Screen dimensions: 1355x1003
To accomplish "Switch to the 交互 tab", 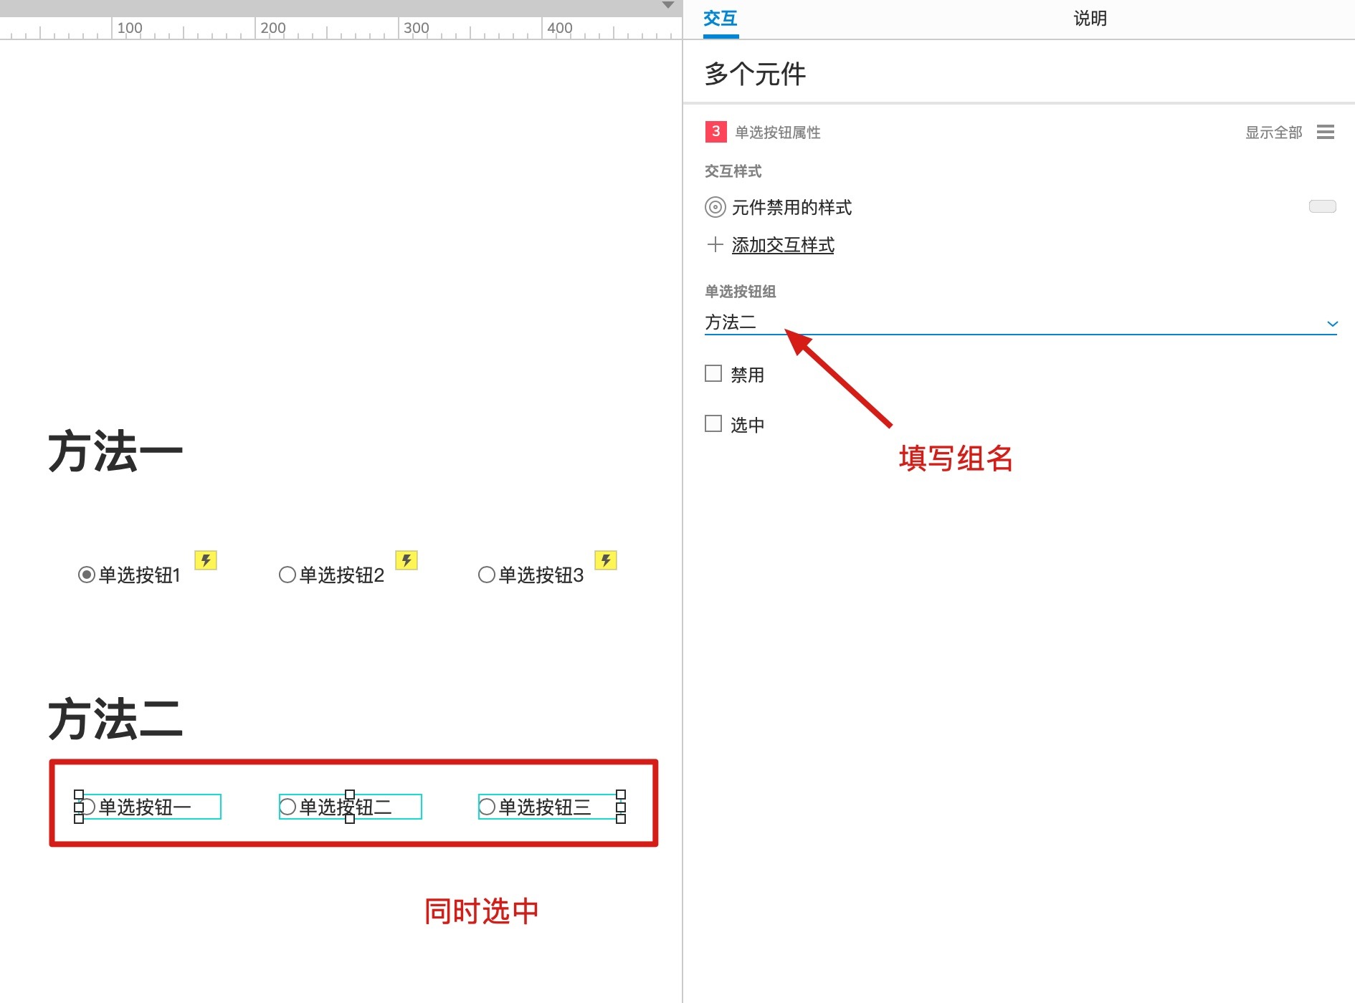I will click(720, 19).
